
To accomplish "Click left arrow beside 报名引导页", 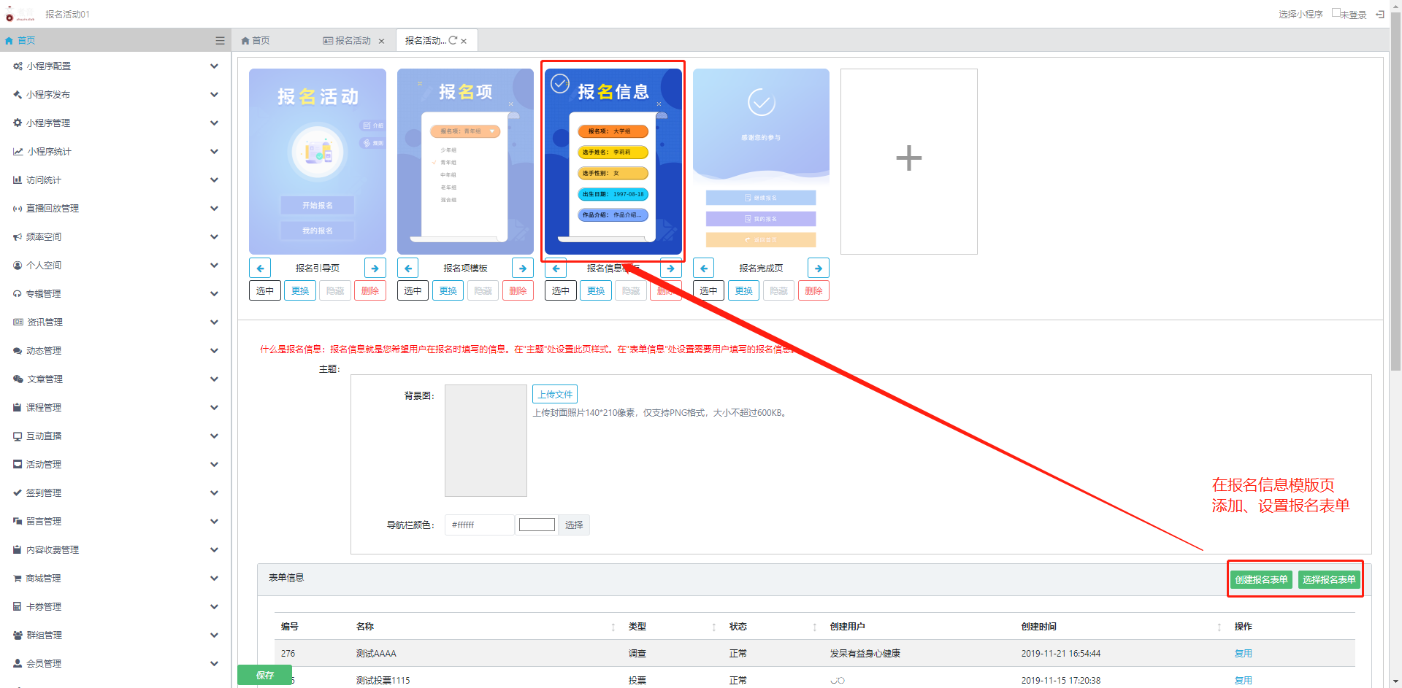I will (x=260, y=268).
